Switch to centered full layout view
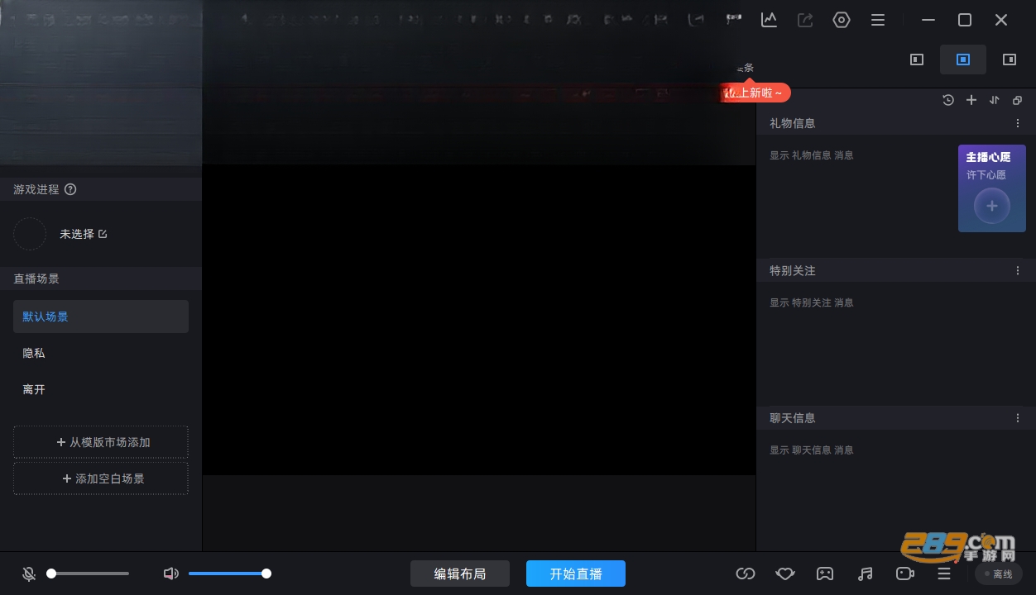1036x595 pixels. (963, 59)
